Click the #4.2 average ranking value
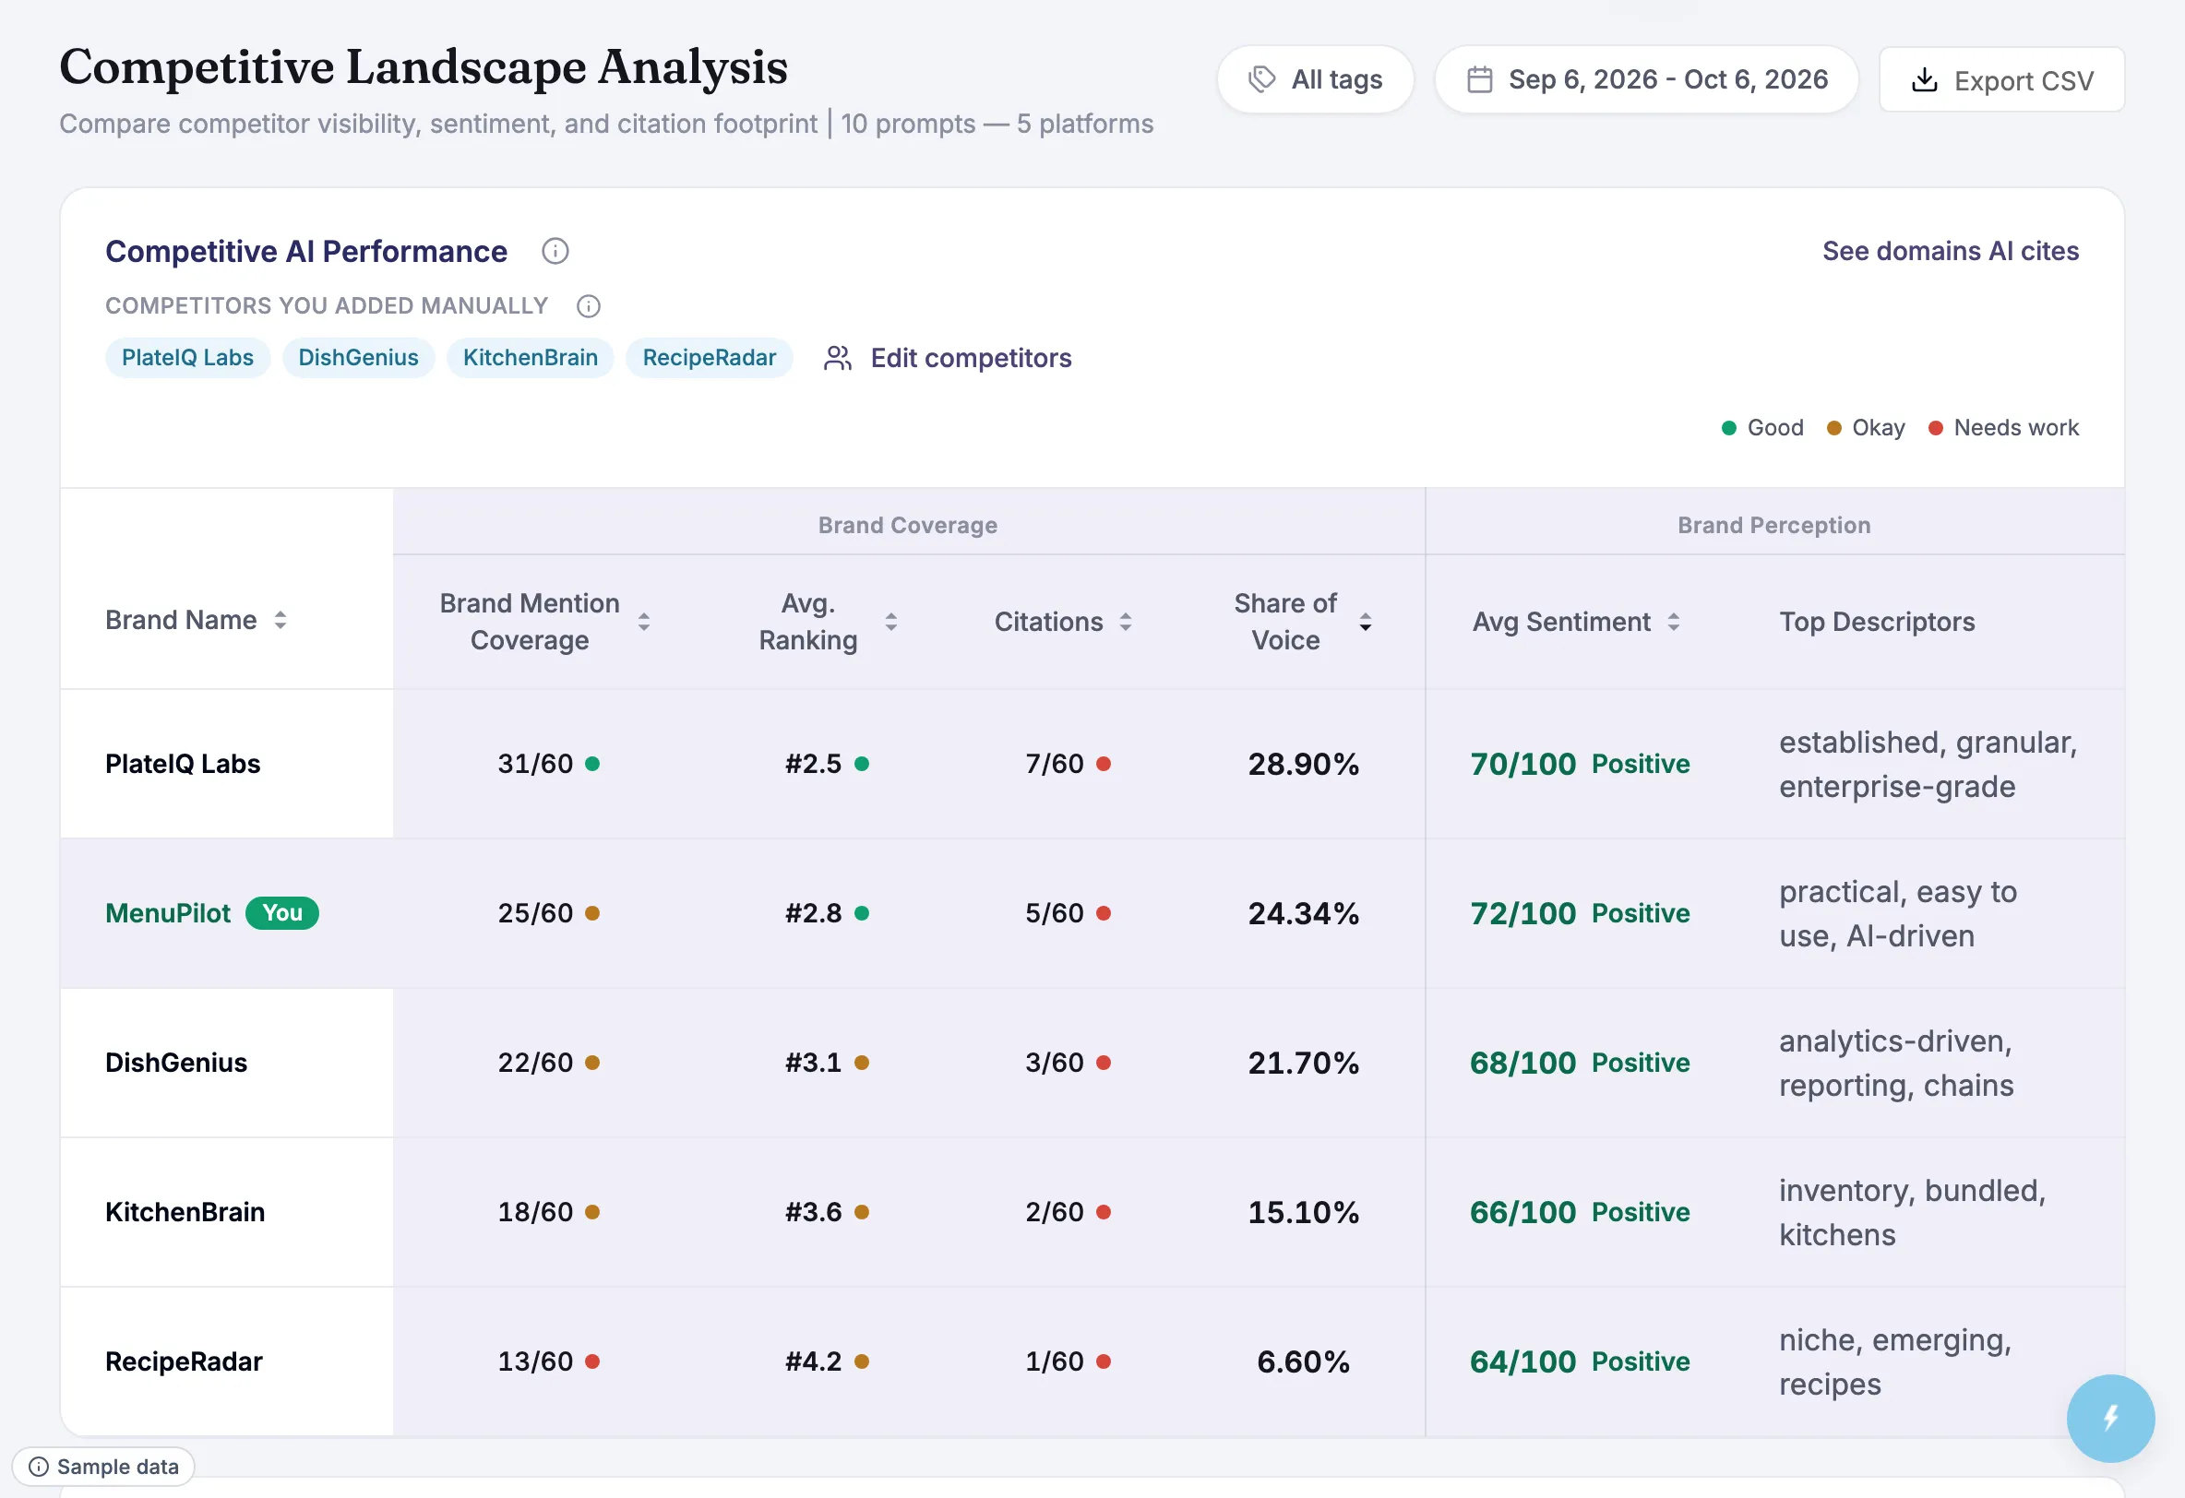Screen dimensions: 2185x1498 coord(813,1361)
